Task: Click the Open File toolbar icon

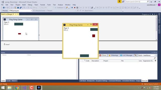Action: (x=15, y=8)
